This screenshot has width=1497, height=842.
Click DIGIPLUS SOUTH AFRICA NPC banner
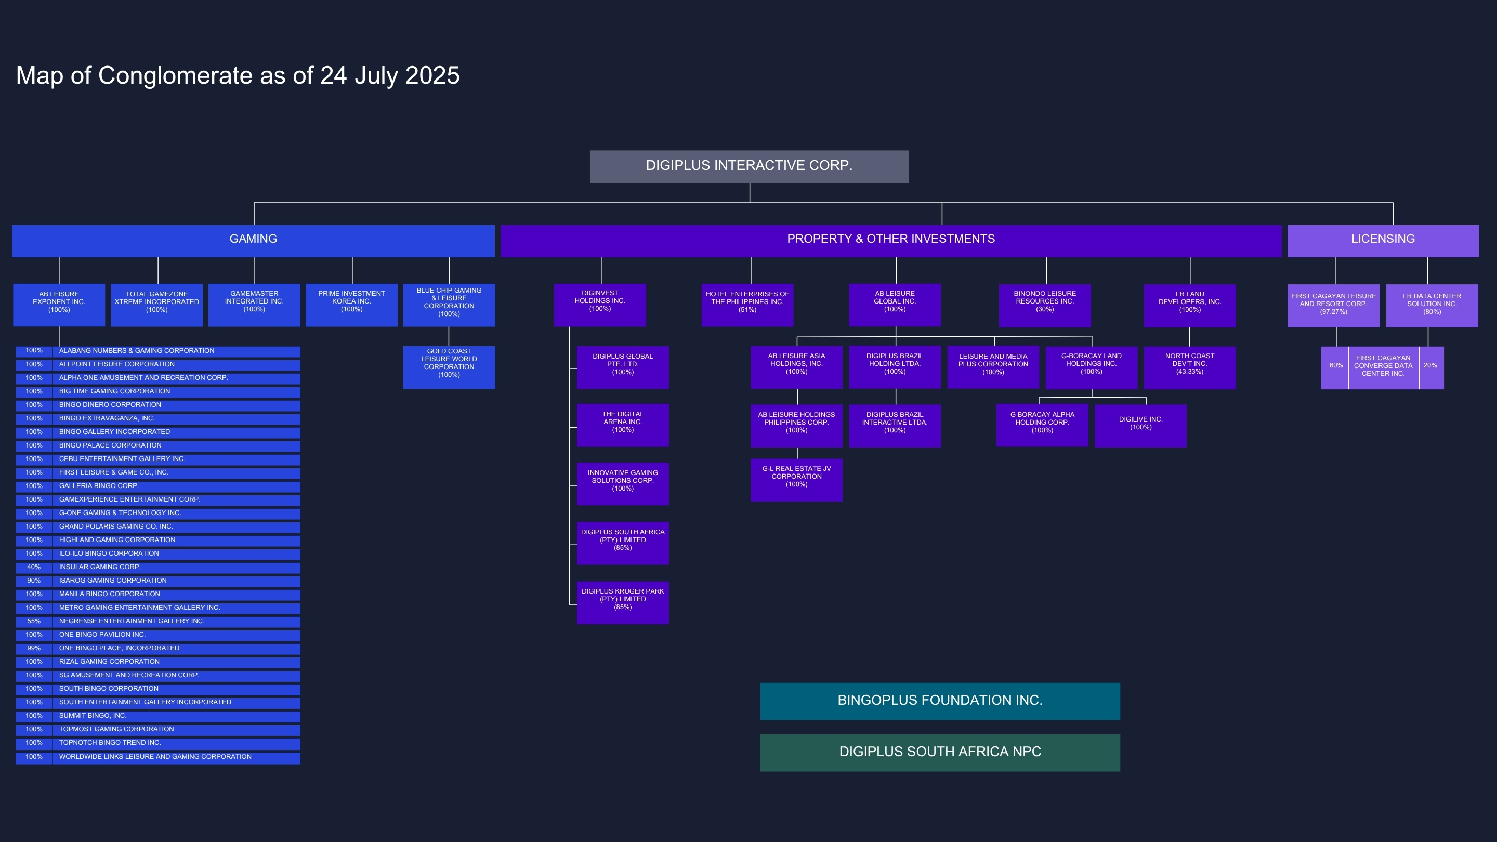click(940, 753)
